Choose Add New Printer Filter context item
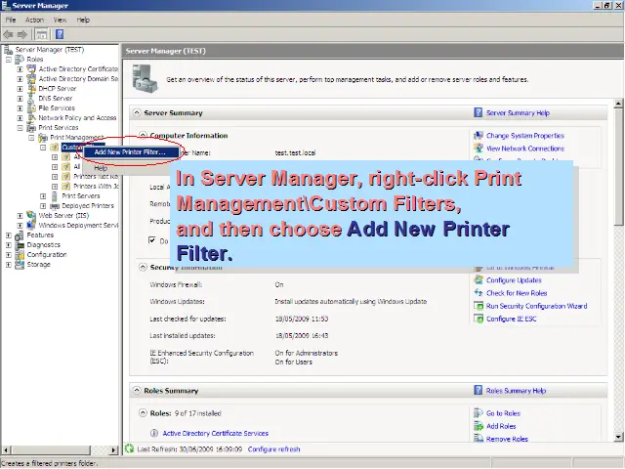Screen dimensions: 625x469 [130, 152]
